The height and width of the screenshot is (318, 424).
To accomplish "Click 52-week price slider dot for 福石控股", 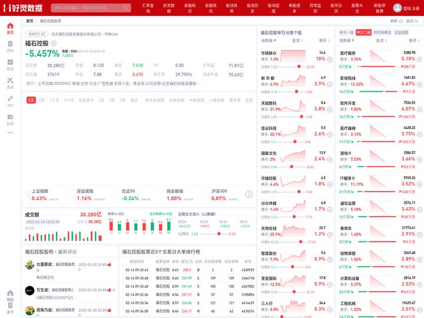I will [218, 234].
